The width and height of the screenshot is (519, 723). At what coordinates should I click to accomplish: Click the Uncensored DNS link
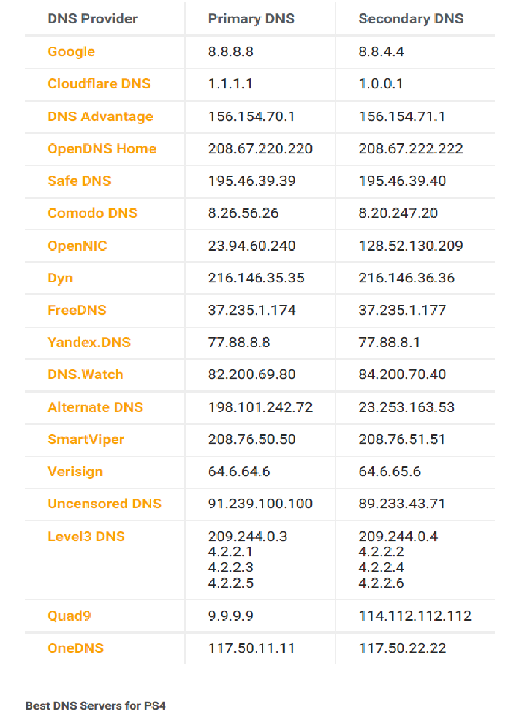105,504
